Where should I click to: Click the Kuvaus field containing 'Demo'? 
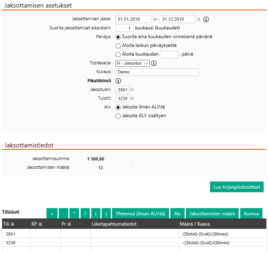157,72
